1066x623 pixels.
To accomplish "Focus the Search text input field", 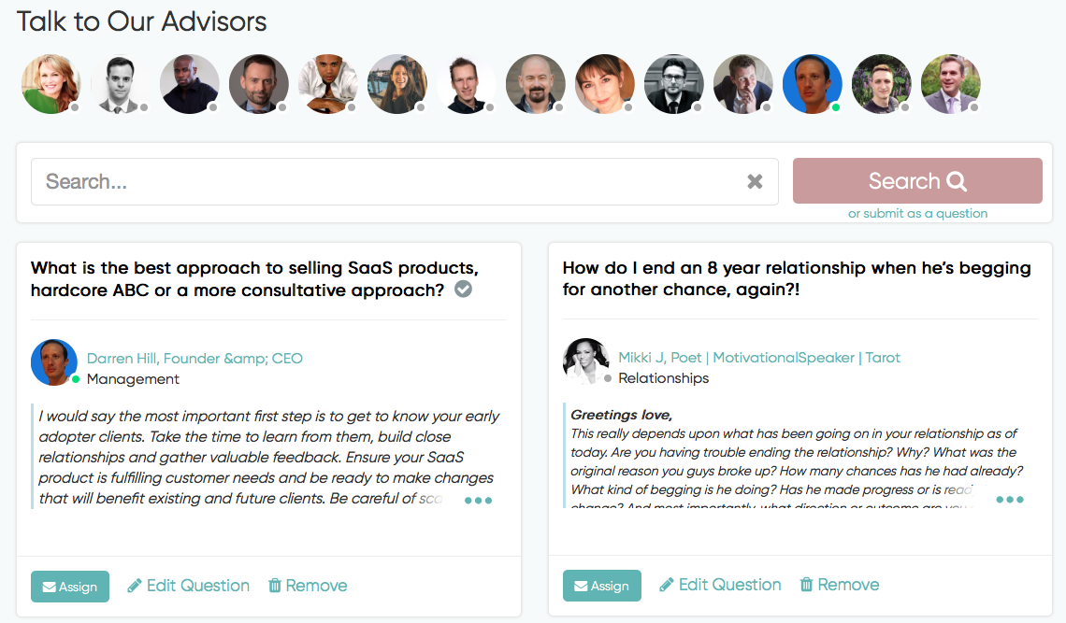I will coord(405,181).
